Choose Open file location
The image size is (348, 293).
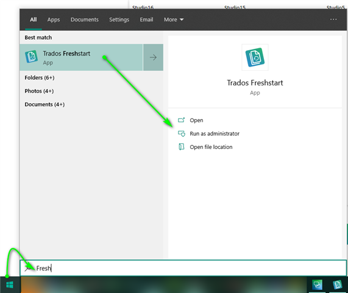pyautogui.click(x=211, y=147)
